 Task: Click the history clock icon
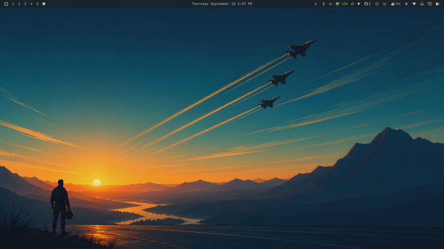coord(377,4)
